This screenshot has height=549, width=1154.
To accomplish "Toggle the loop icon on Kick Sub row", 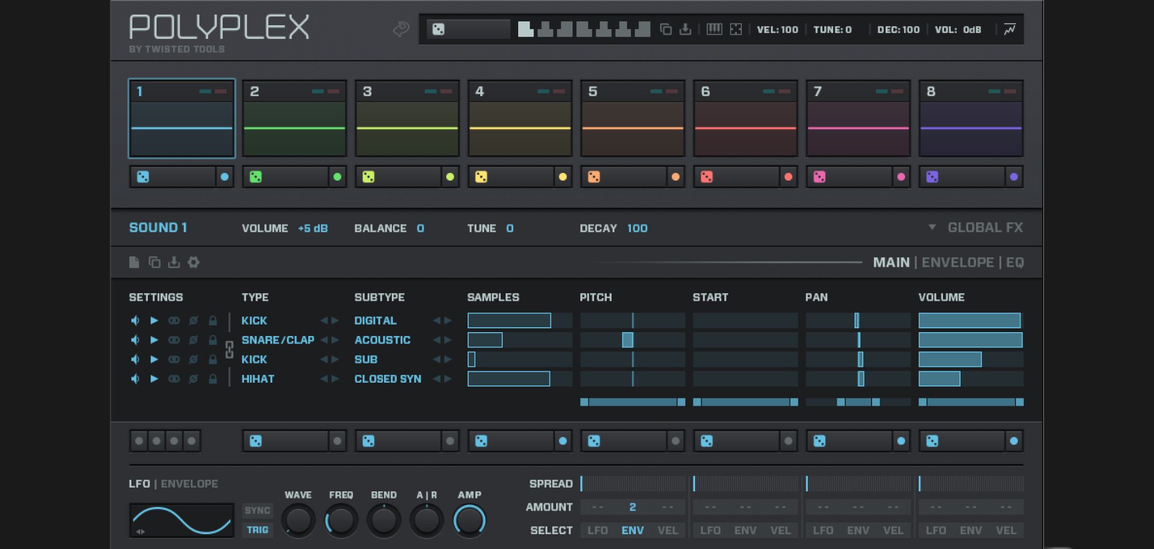I will pos(174,359).
